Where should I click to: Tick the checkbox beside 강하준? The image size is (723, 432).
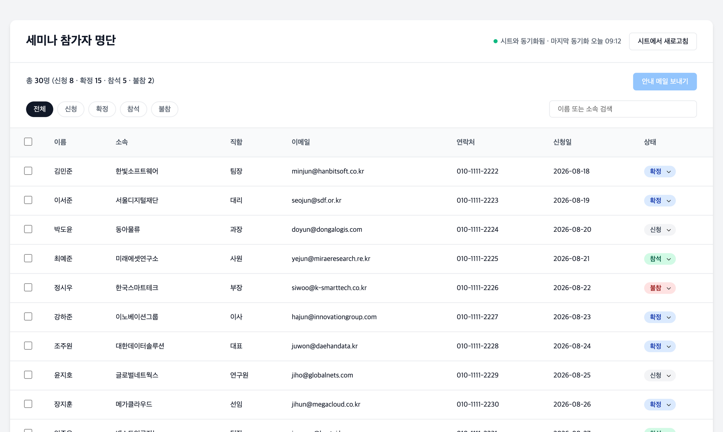[x=28, y=317]
